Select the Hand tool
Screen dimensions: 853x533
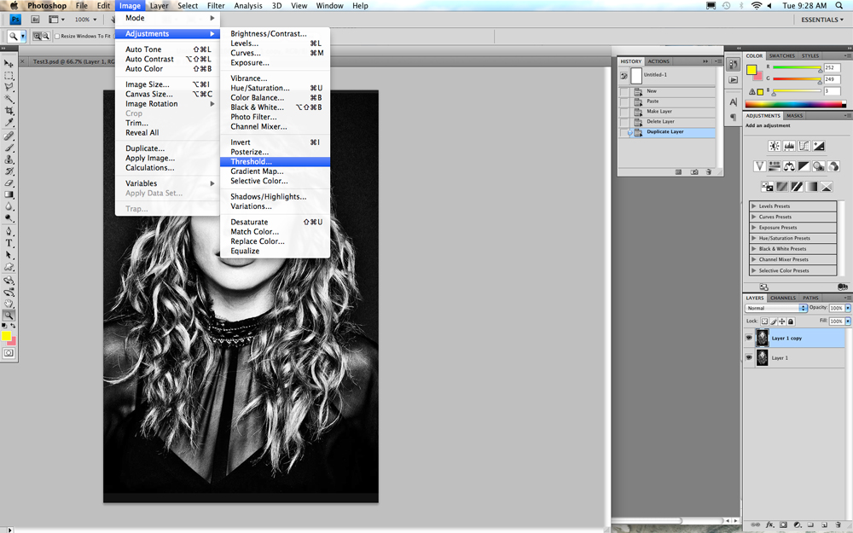pyautogui.click(x=9, y=304)
